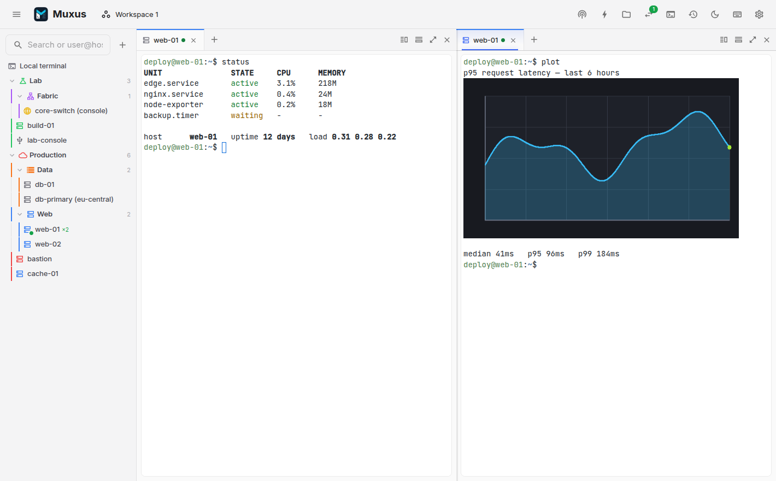Collapse the Fabric folder chevron
The height and width of the screenshot is (481, 776).
click(x=20, y=96)
